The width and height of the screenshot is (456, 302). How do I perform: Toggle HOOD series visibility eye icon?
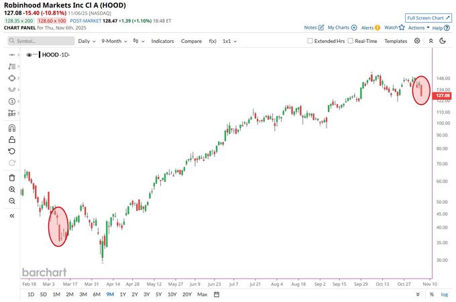point(29,55)
